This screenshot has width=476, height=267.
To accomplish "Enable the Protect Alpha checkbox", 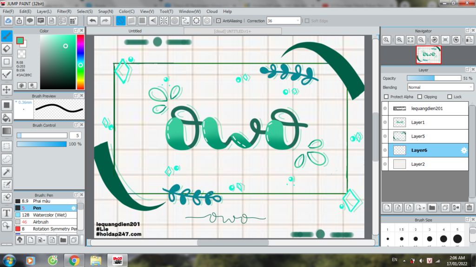I will pos(386,97).
